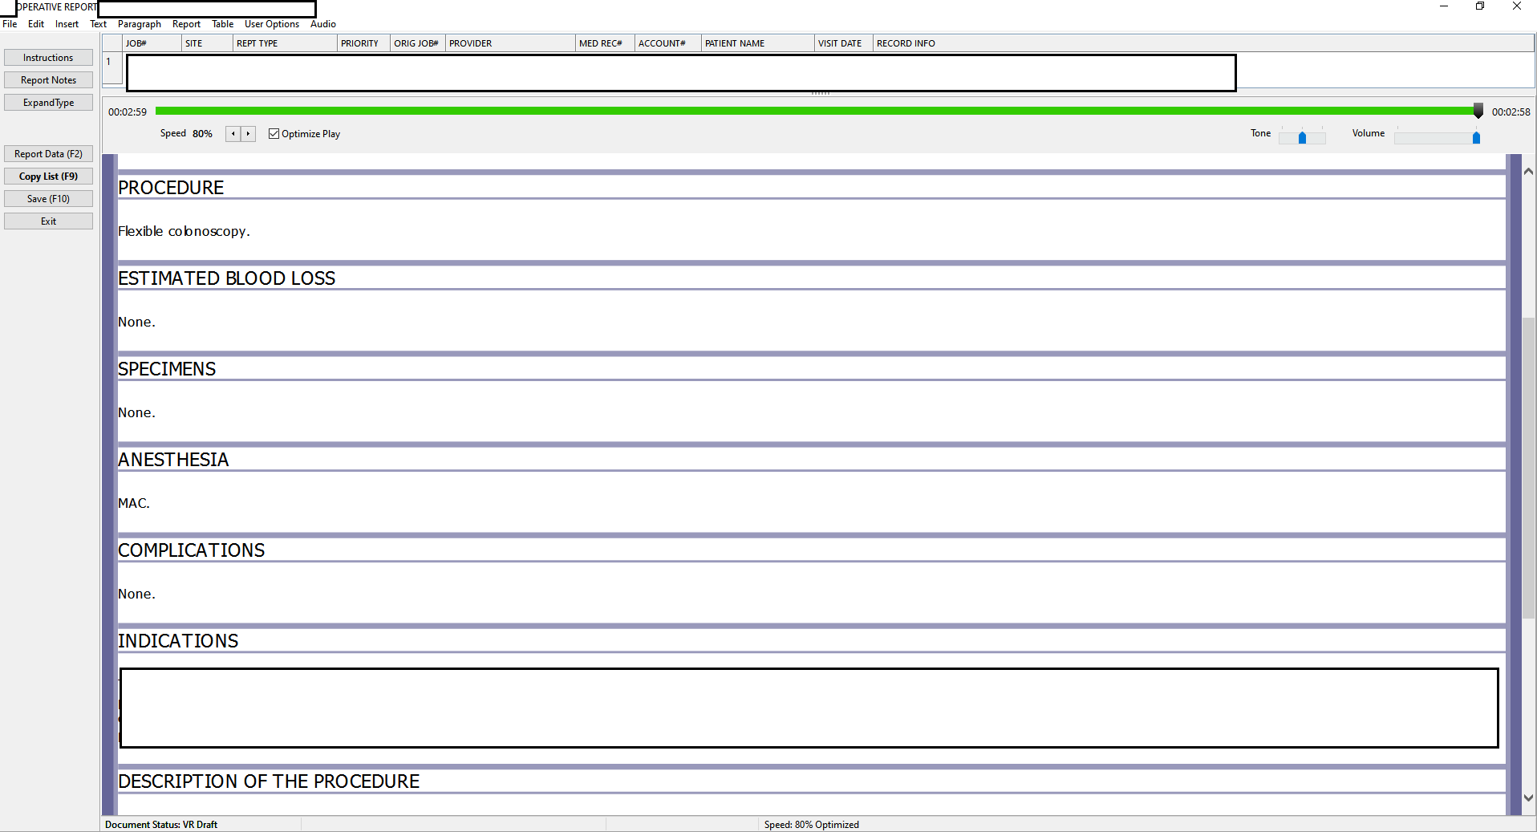Click the ESTIMATED BLOOD LOSS heading
The width and height of the screenshot is (1537, 832).
click(227, 278)
